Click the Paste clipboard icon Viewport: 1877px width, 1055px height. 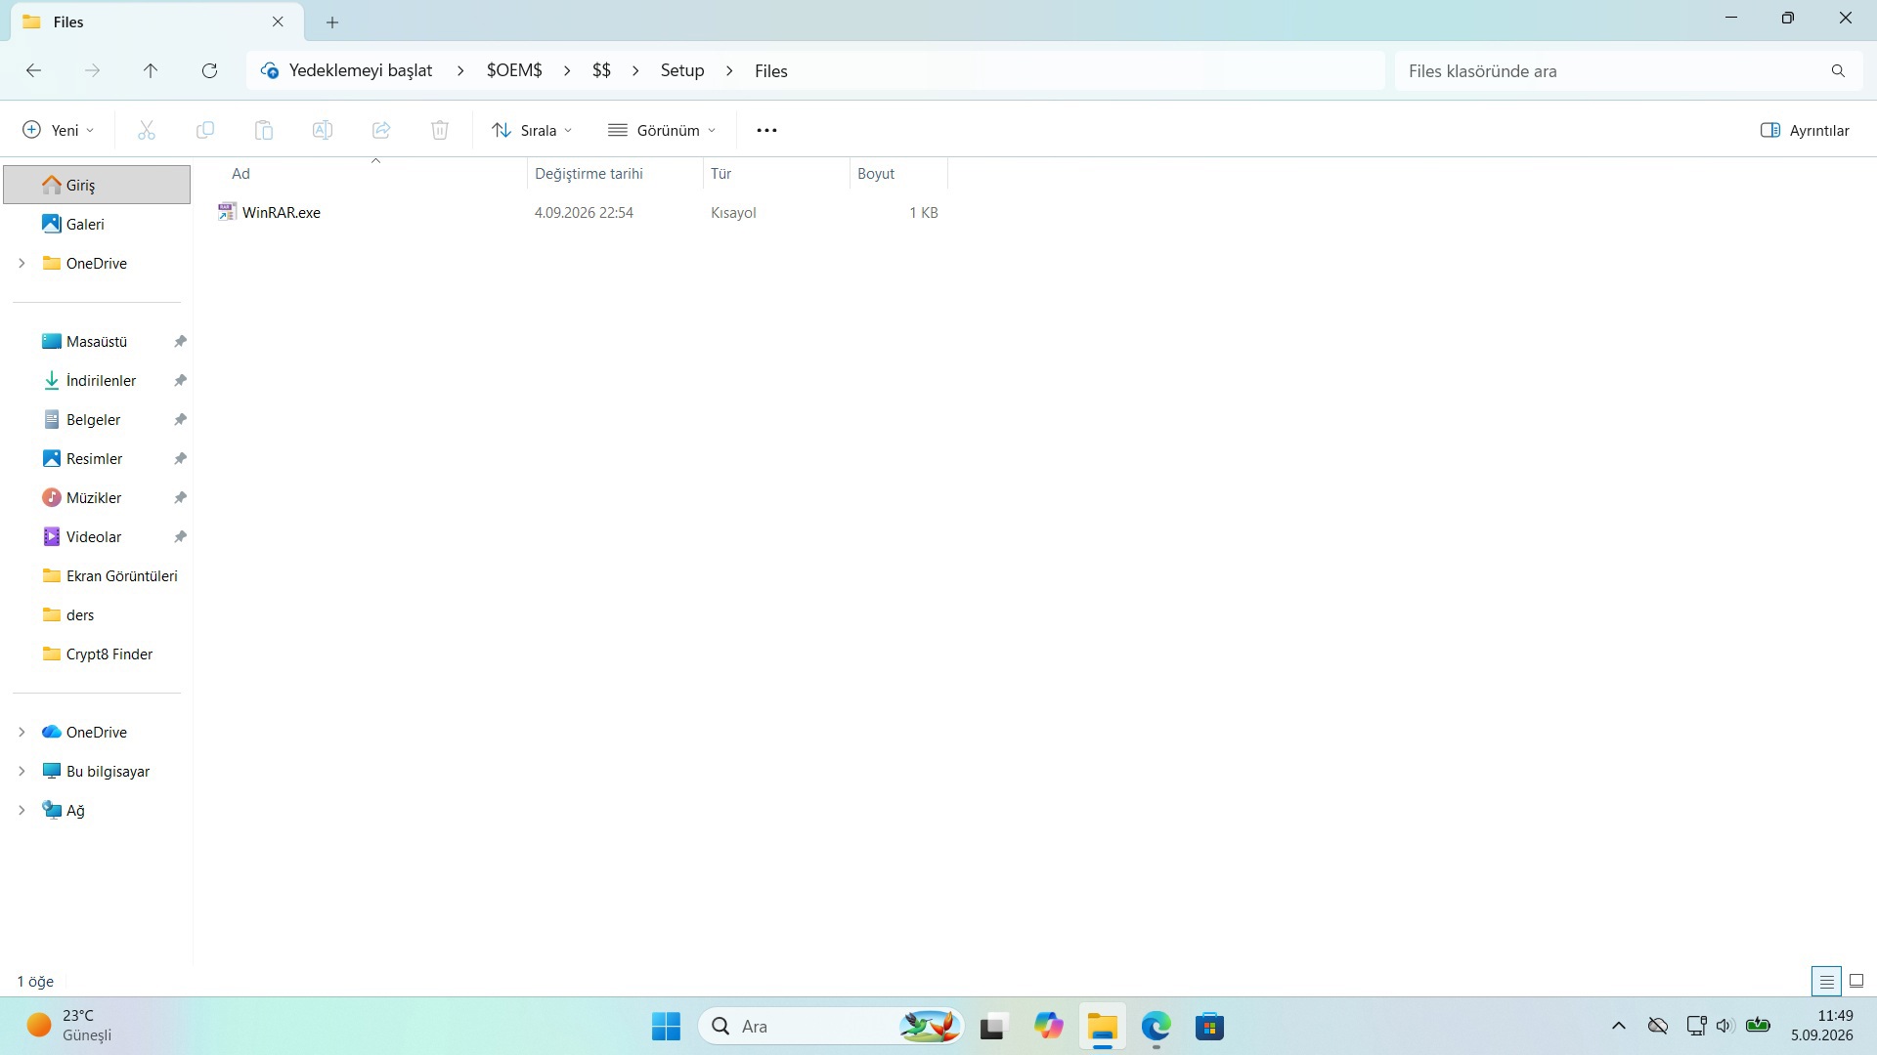[264, 130]
